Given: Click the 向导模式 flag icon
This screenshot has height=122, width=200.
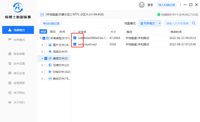Looking at the screenshot, I should point(10,40).
